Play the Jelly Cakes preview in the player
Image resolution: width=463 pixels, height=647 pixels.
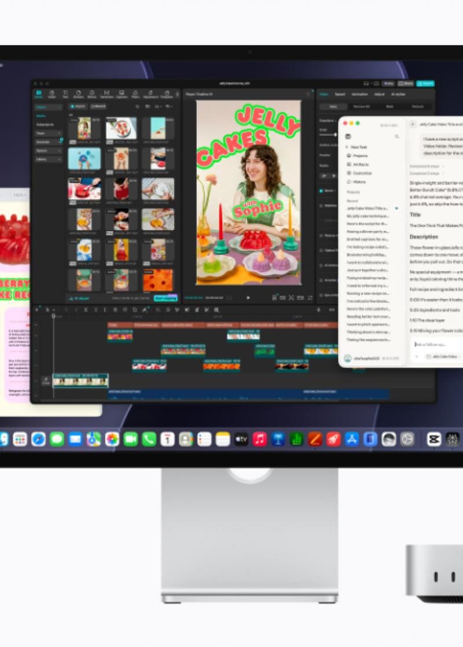[248, 298]
